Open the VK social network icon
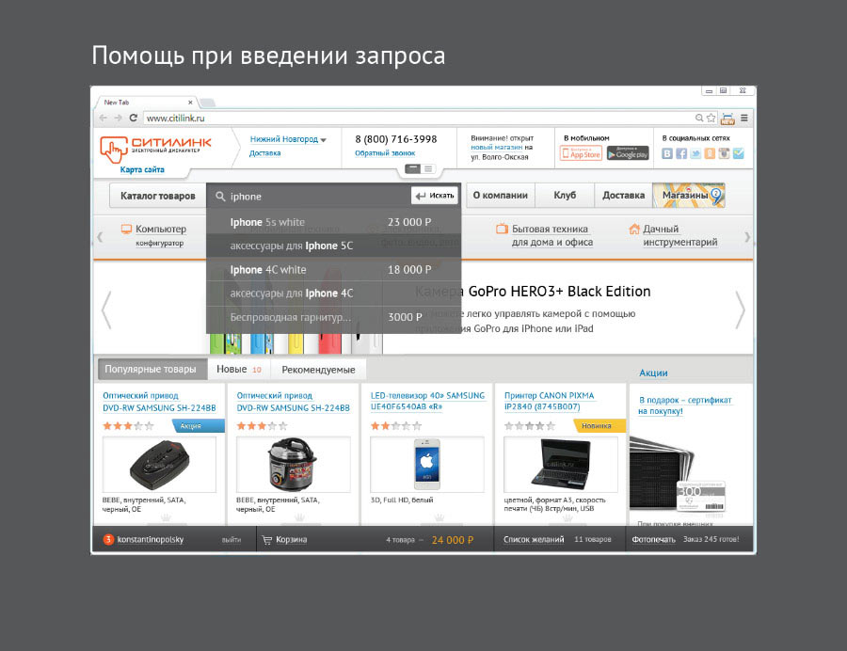The width and height of the screenshot is (847, 651). tap(667, 153)
